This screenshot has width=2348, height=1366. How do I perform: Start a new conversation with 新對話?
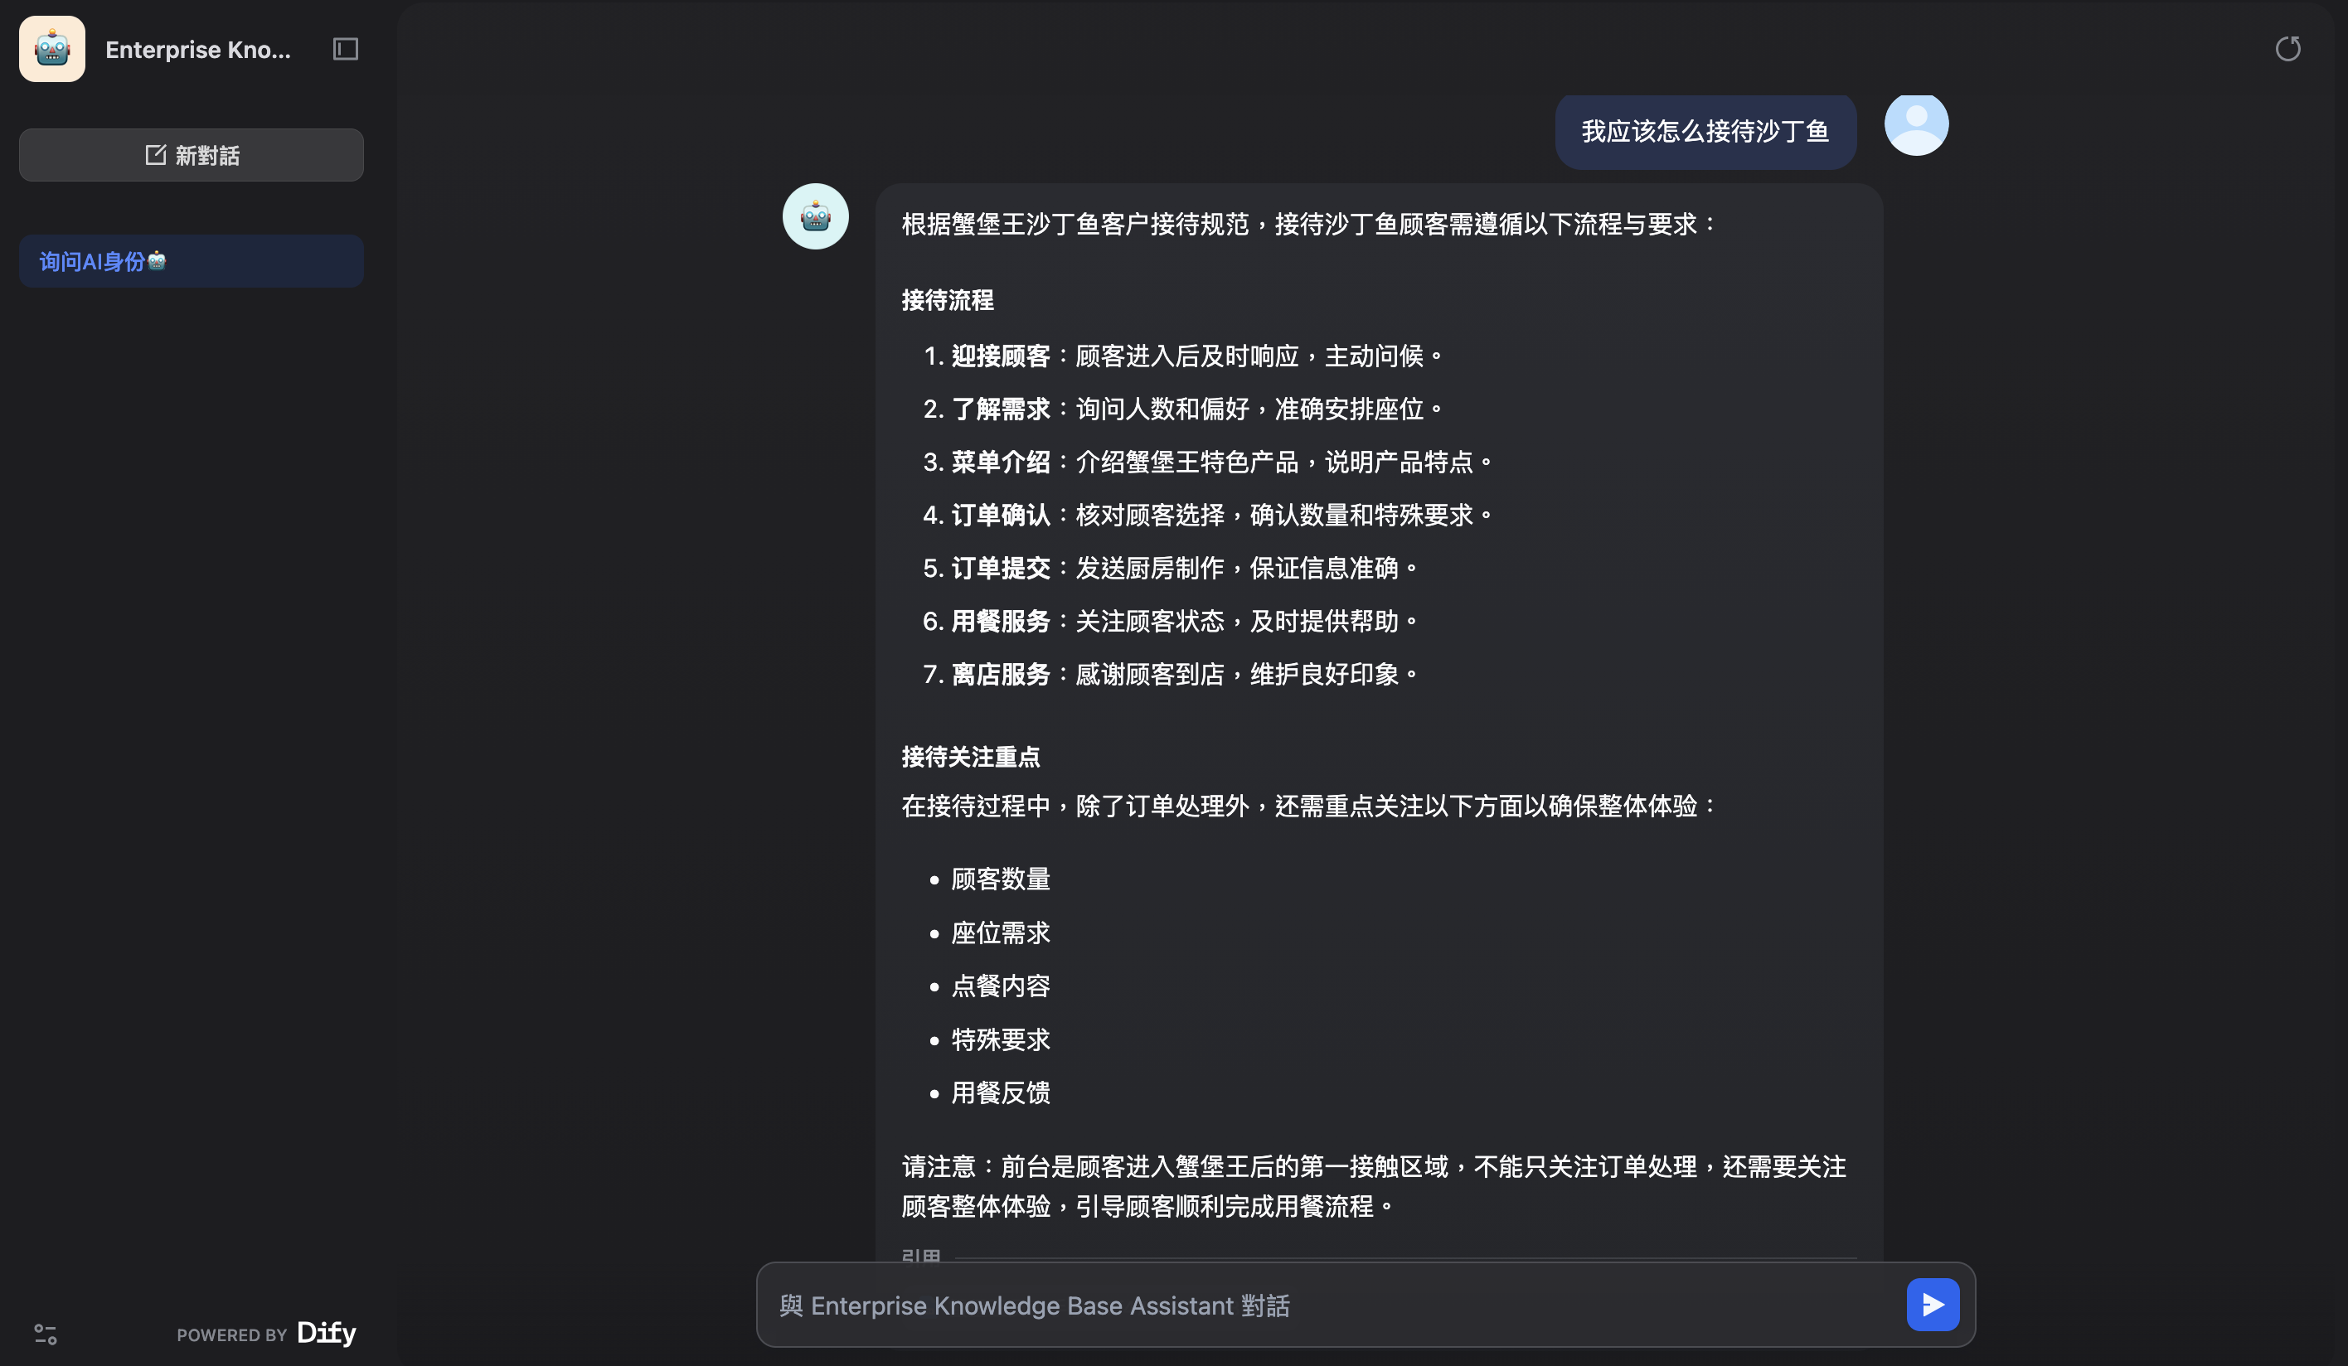[191, 155]
